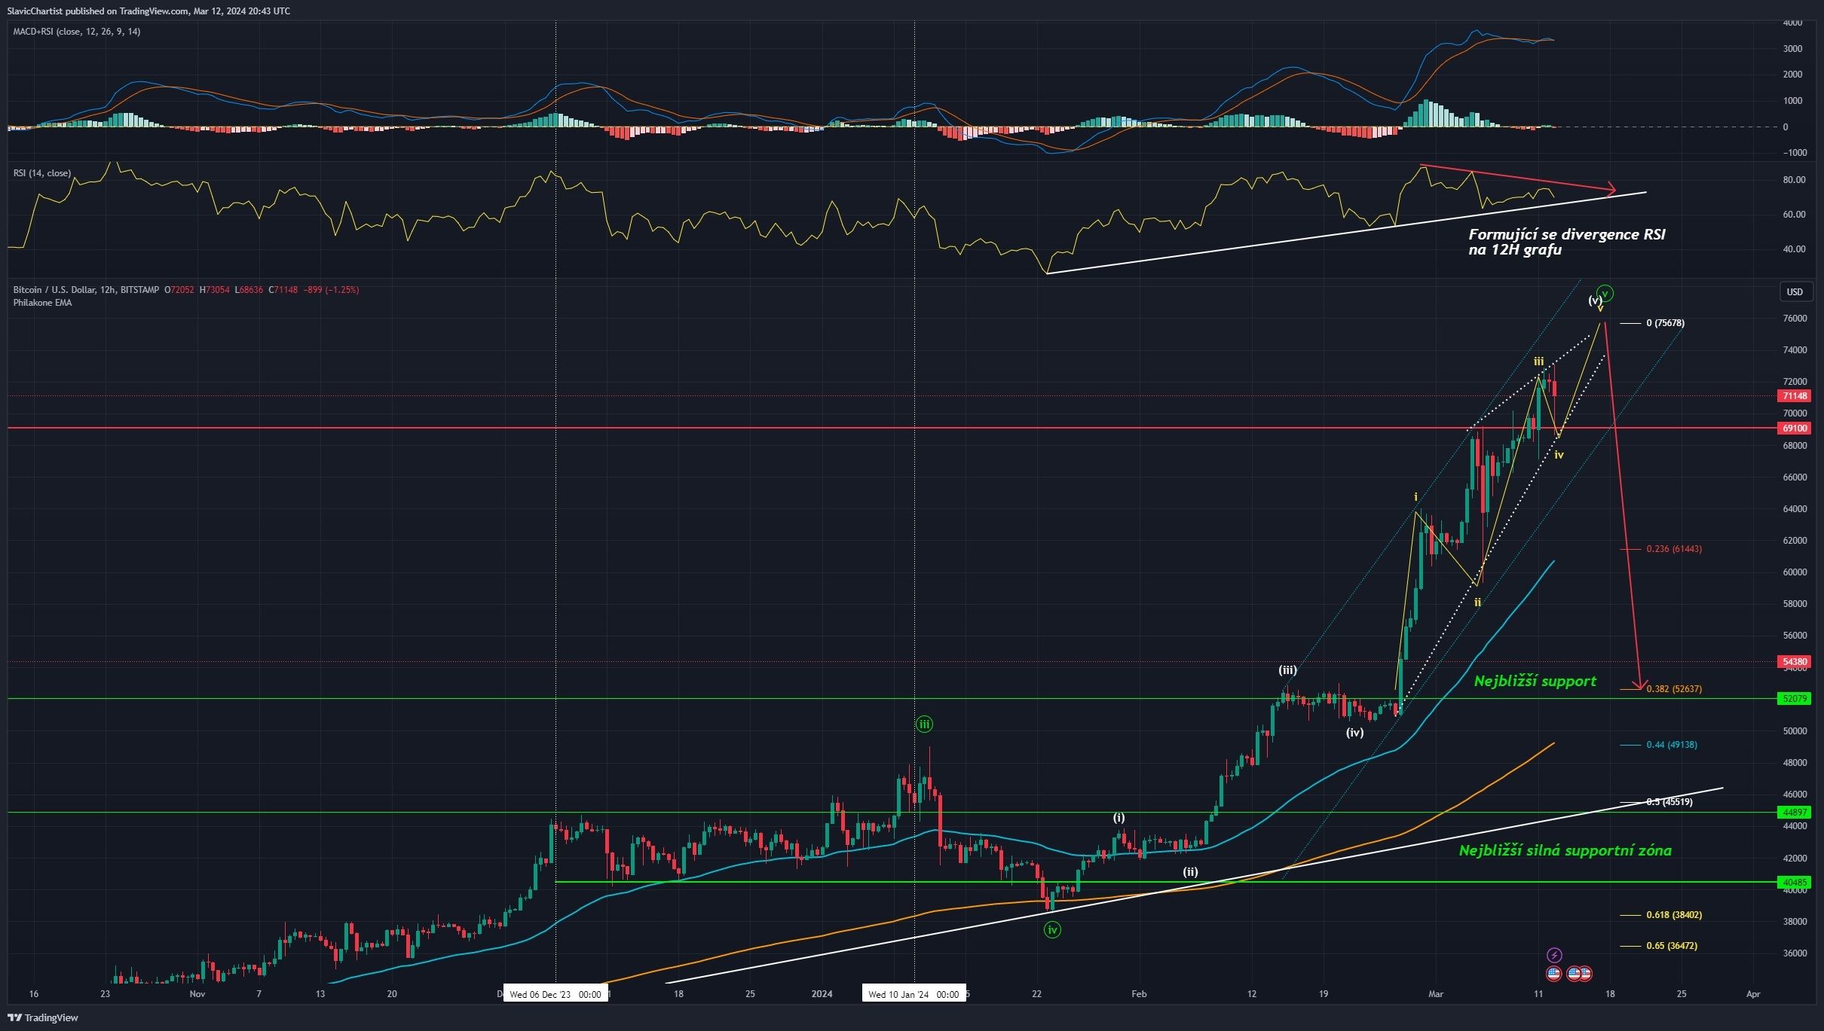Click Fibonacci label 0.65 (36472)
The height and width of the screenshot is (1031, 1824).
coord(1672,946)
